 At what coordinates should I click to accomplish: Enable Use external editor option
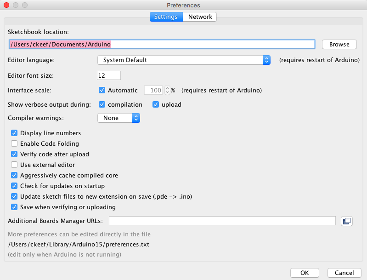[14, 165]
